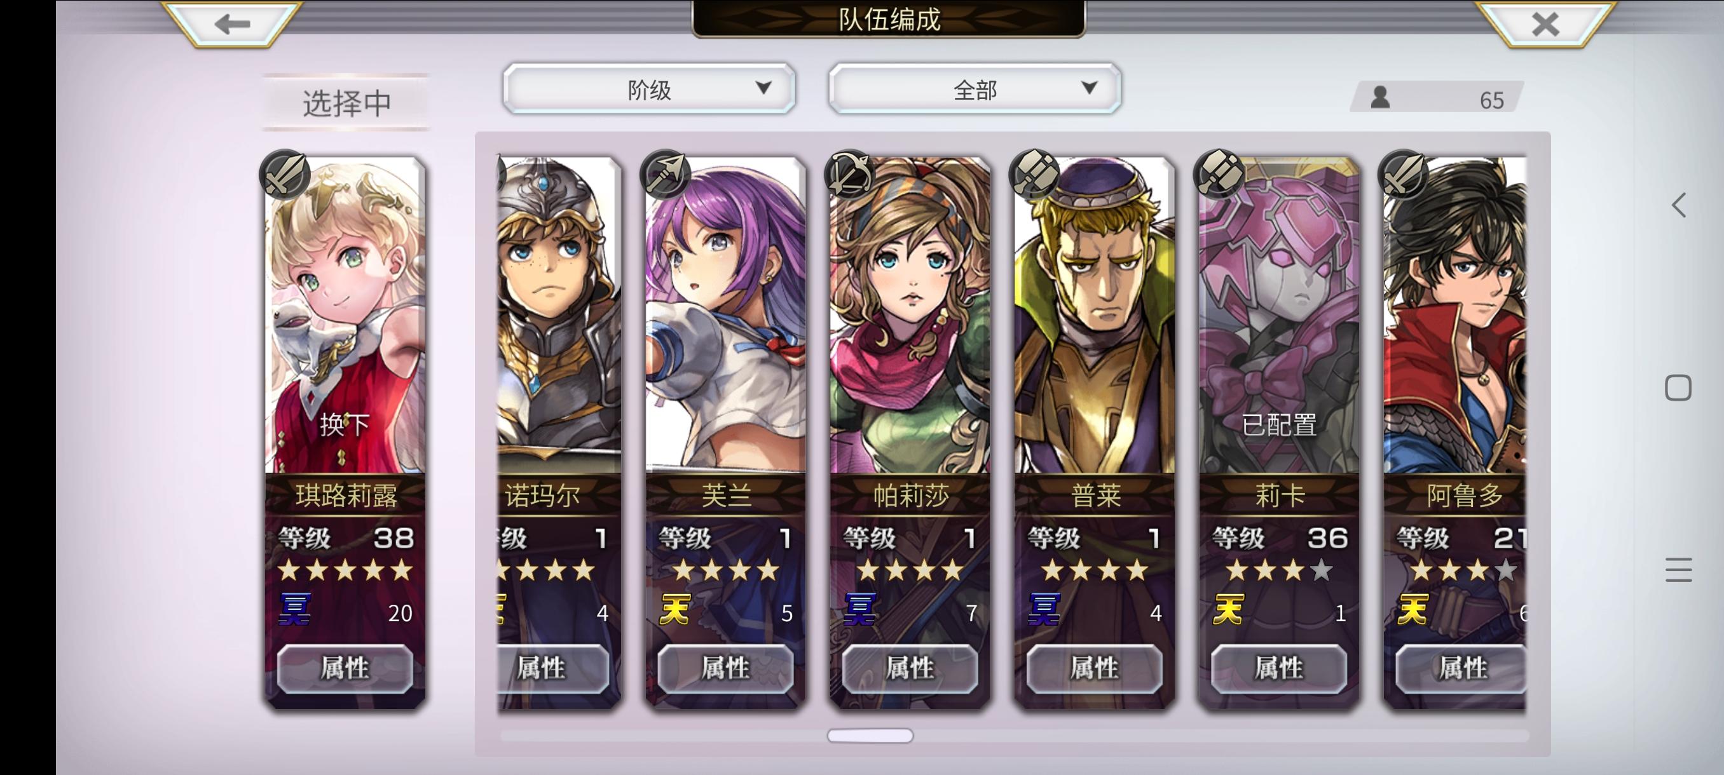Tap the 天 attribute icon on 芙兰
The image size is (1724, 775).
point(674,609)
